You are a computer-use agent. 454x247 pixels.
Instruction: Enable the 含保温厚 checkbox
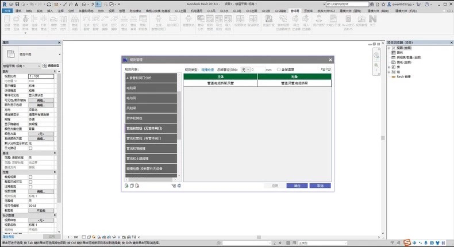pyautogui.click(x=279, y=70)
